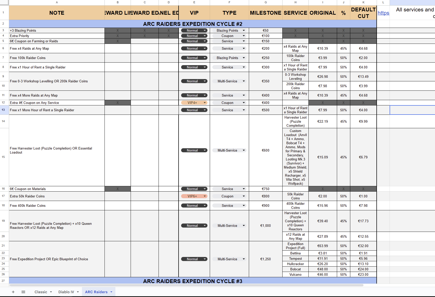Viewport: 435px width, 297px height.
Task: Open VIP4+ dropdown chip in Extra 4€ Coupon row
Action: pyautogui.click(x=194, y=103)
